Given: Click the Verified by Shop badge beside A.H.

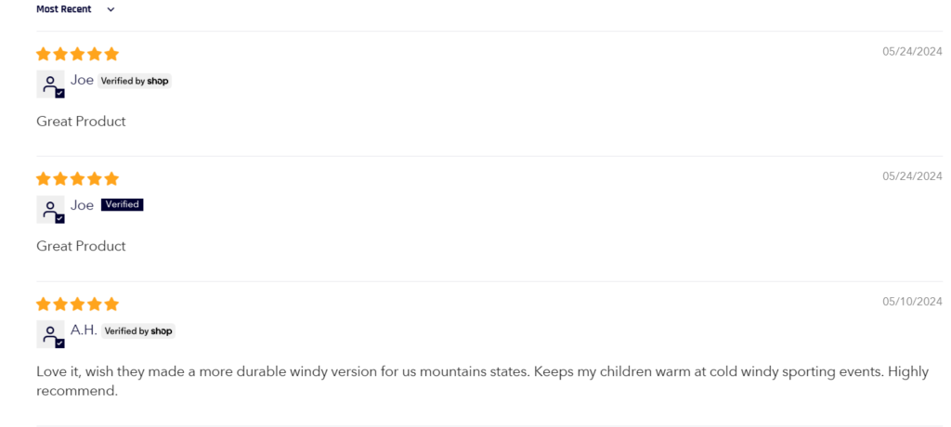Looking at the screenshot, I should [x=138, y=331].
